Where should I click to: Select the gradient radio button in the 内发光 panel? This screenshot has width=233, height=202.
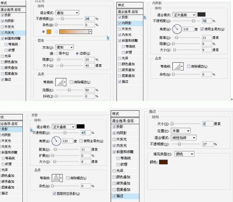coord(56,32)
